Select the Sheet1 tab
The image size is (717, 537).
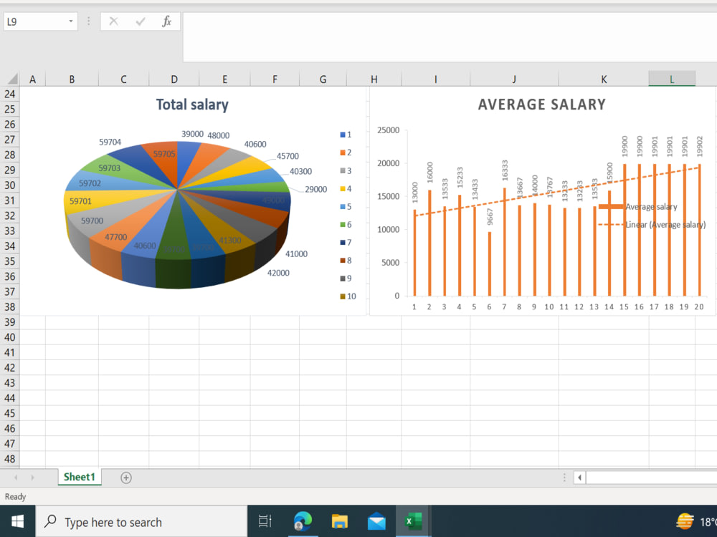coord(80,477)
